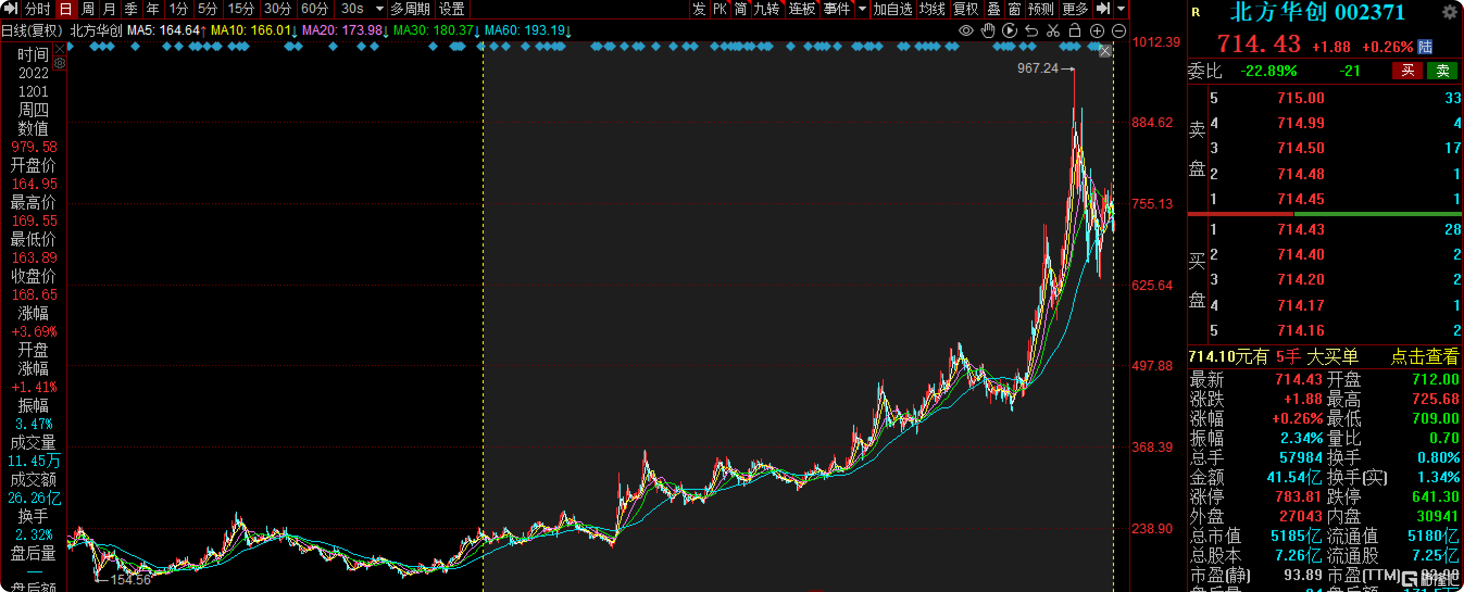The width and height of the screenshot is (1464, 592).
Task: Zoom out with the minus circle icon
Action: tap(1118, 30)
